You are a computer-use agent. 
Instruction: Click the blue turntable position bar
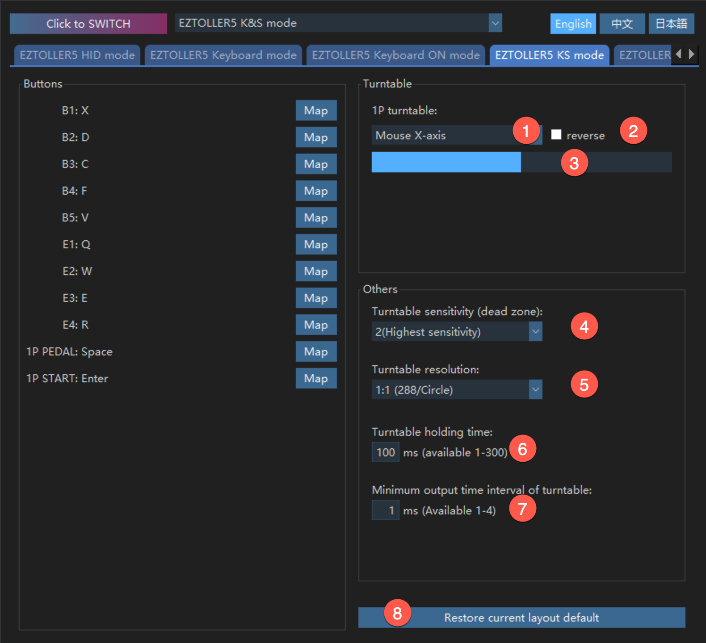pos(521,162)
